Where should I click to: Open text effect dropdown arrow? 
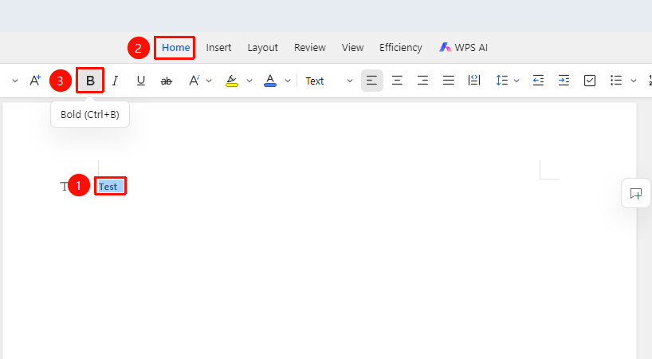[x=209, y=81]
